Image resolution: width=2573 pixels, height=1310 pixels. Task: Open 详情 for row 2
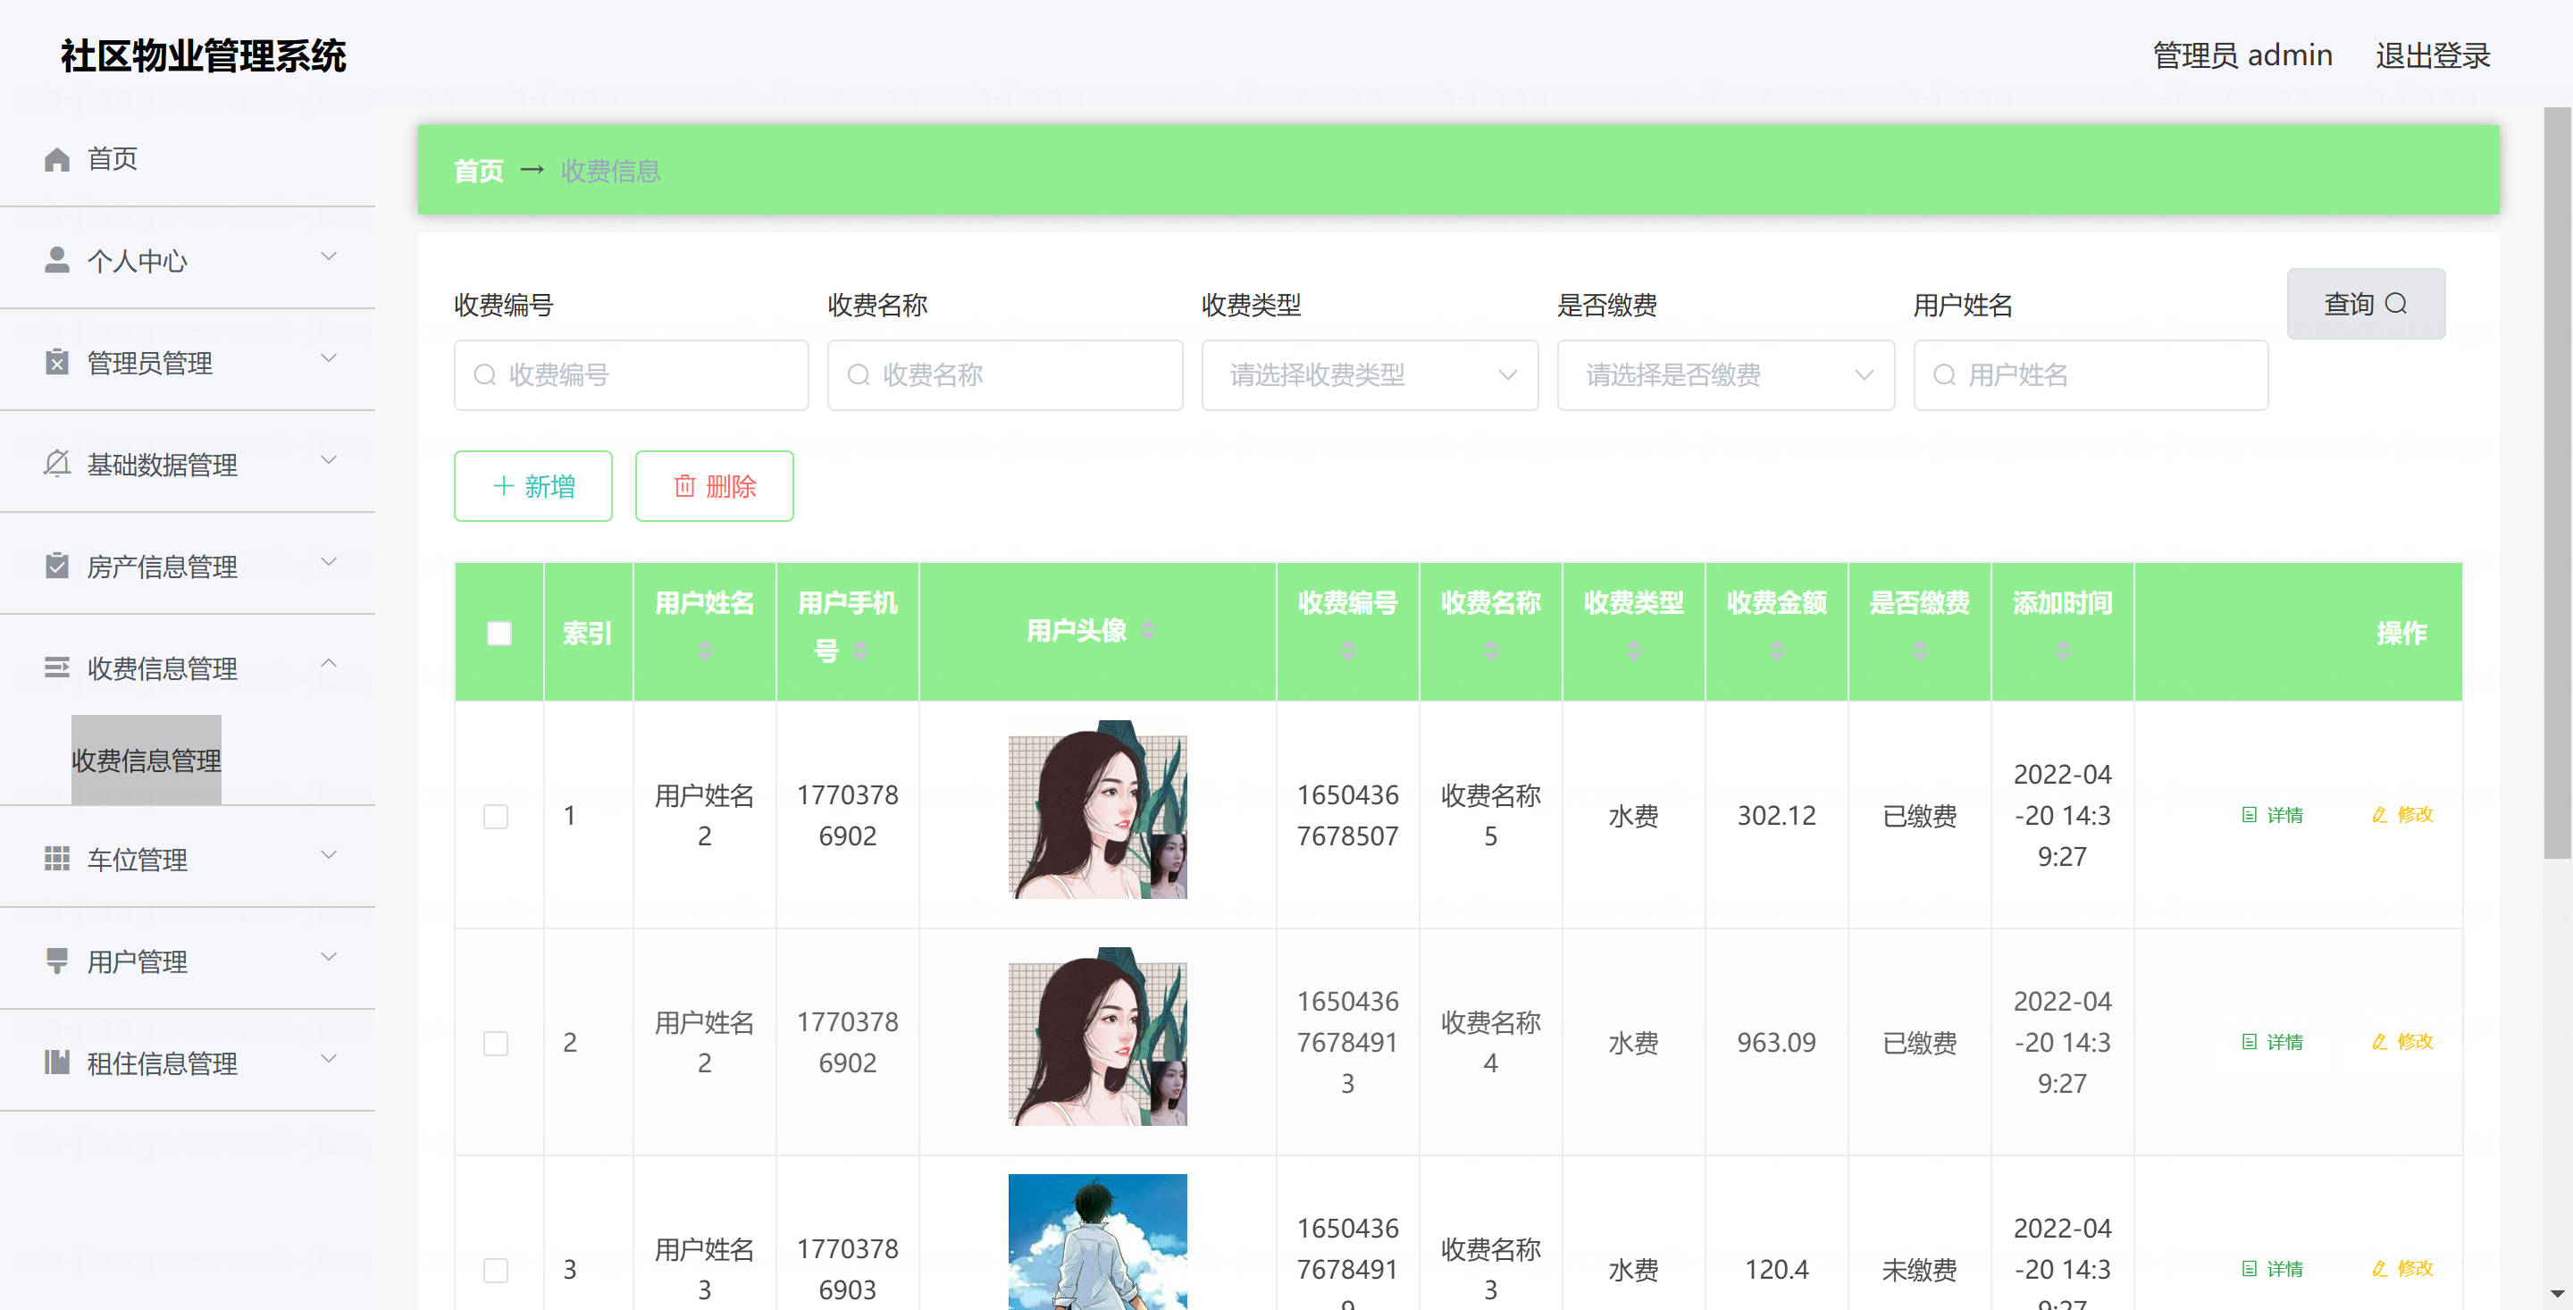2272,1042
